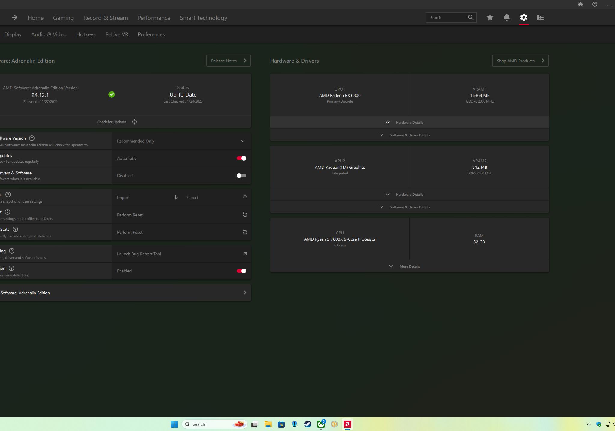Click help icon in the bug reporting row

point(12,251)
